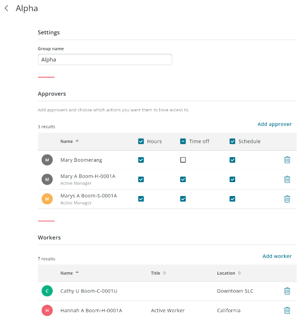Toggle the Time off column header checkbox
This screenshot has width=299, height=325.
pos(183,141)
